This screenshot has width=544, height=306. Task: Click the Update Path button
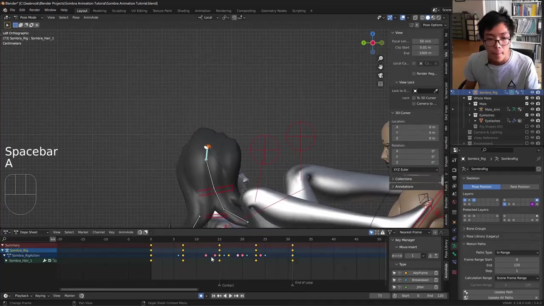pos(503,292)
